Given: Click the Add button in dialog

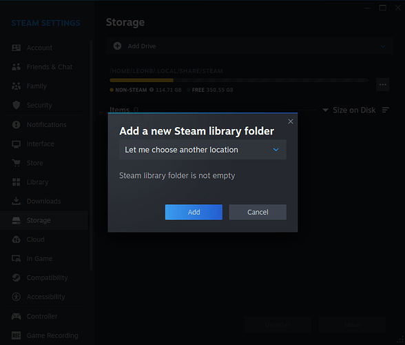Looking at the screenshot, I should (x=194, y=212).
